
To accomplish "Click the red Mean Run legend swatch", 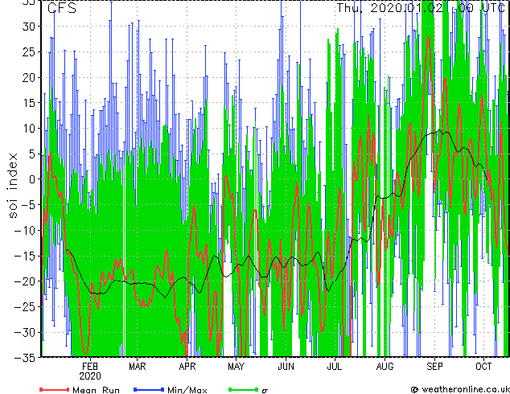I will pyautogui.click(x=55, y=389).
